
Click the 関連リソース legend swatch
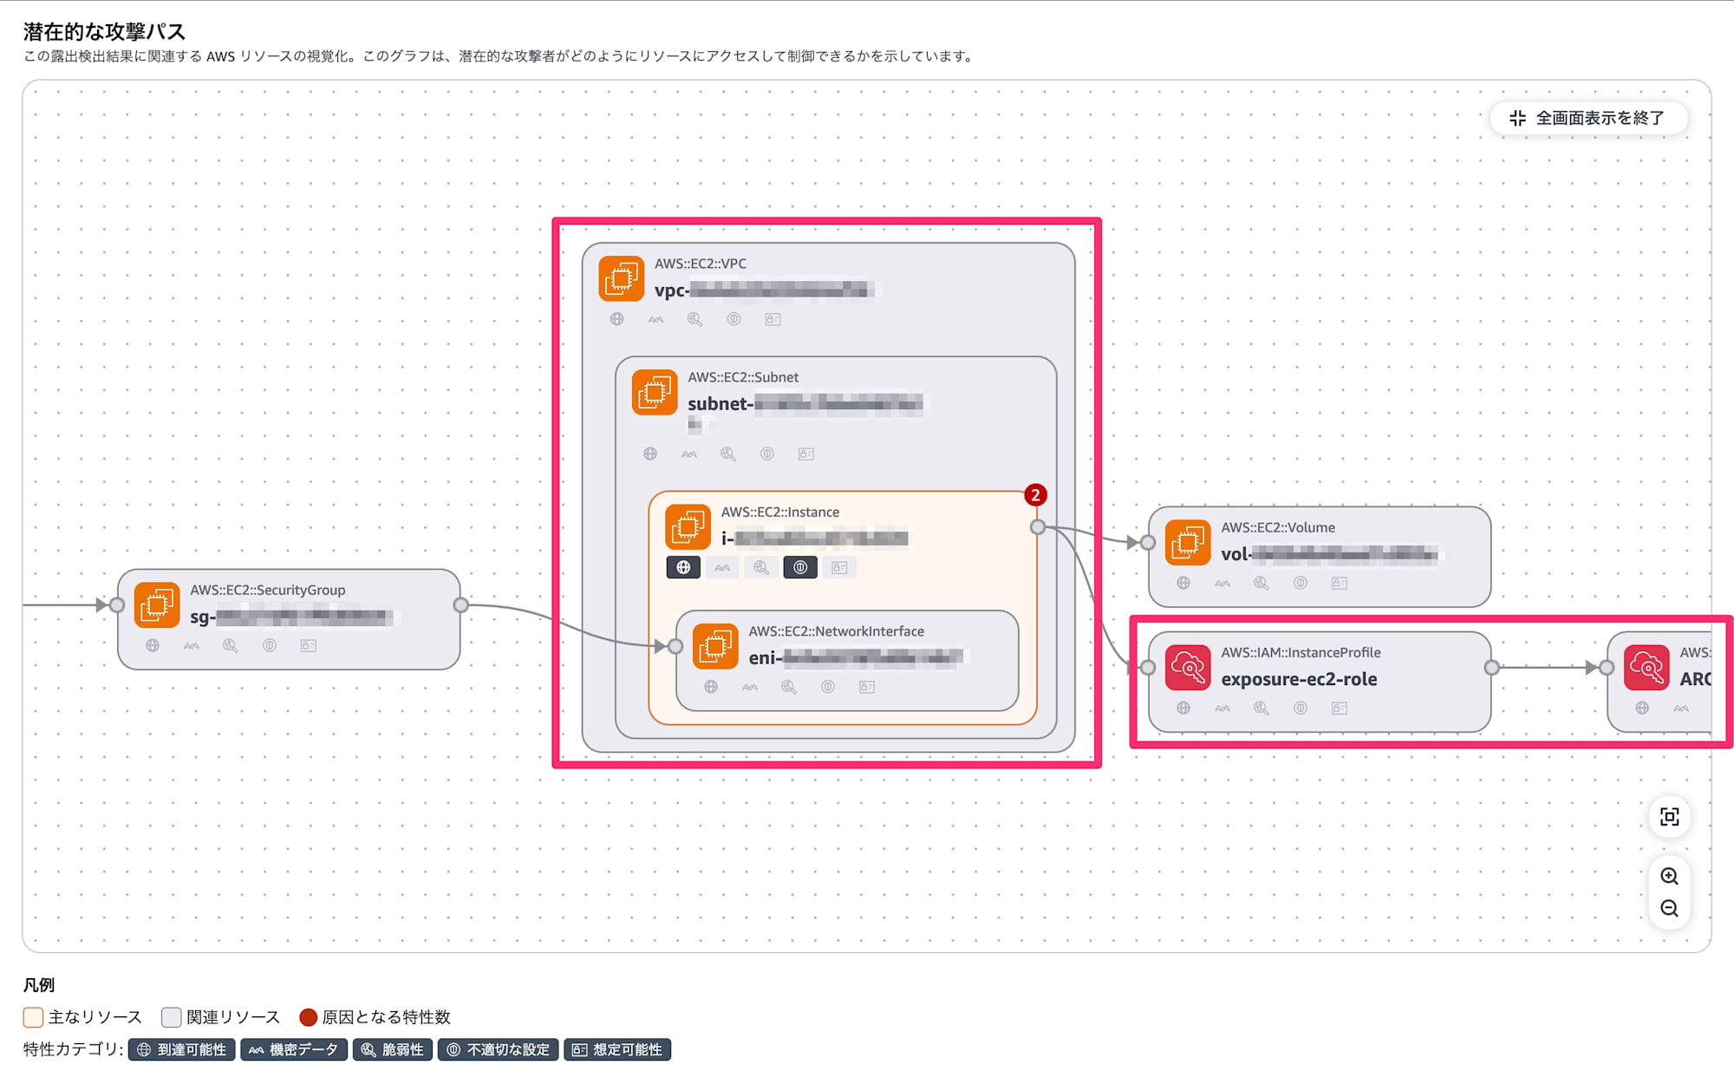172,1016
